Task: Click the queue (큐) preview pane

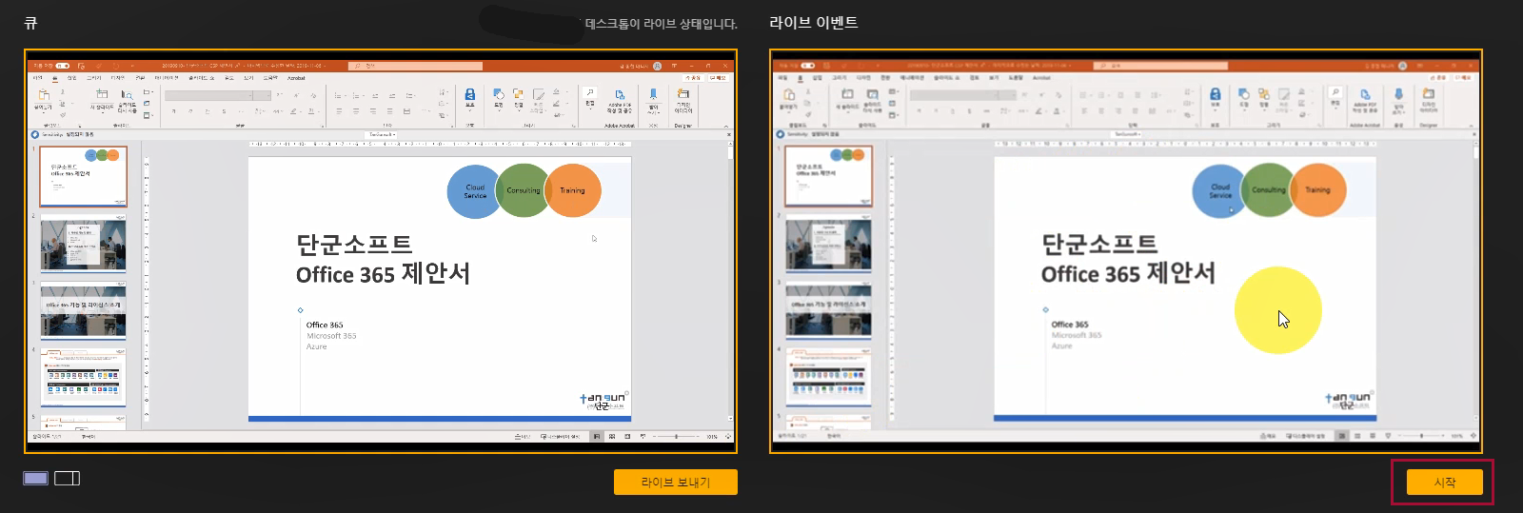Action: [x=381, y=251]
